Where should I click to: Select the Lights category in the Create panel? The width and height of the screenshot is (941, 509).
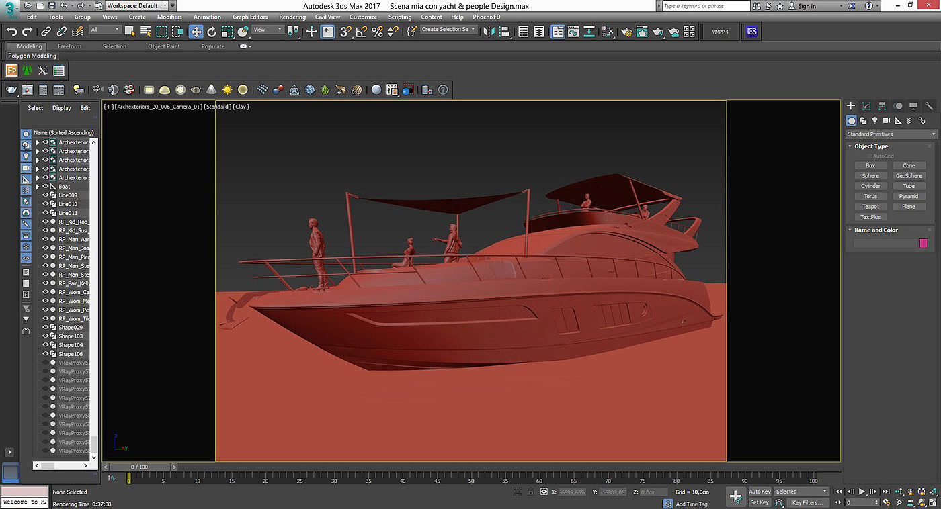(x=874, y=121)
